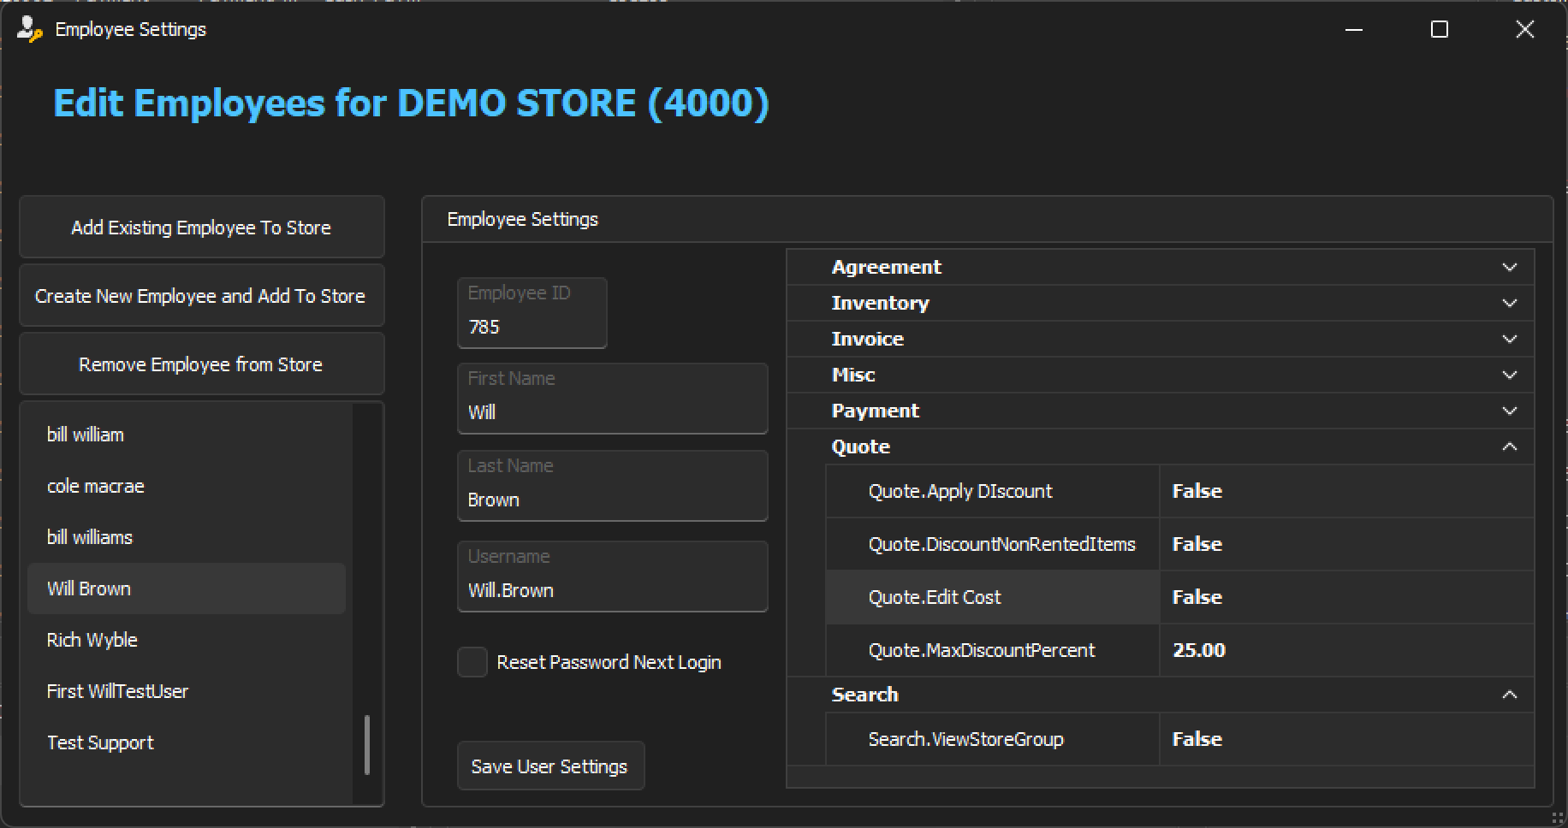This screenshot has height=828, width=1568.
Task: Save the user settings
Action: point(549,766)
